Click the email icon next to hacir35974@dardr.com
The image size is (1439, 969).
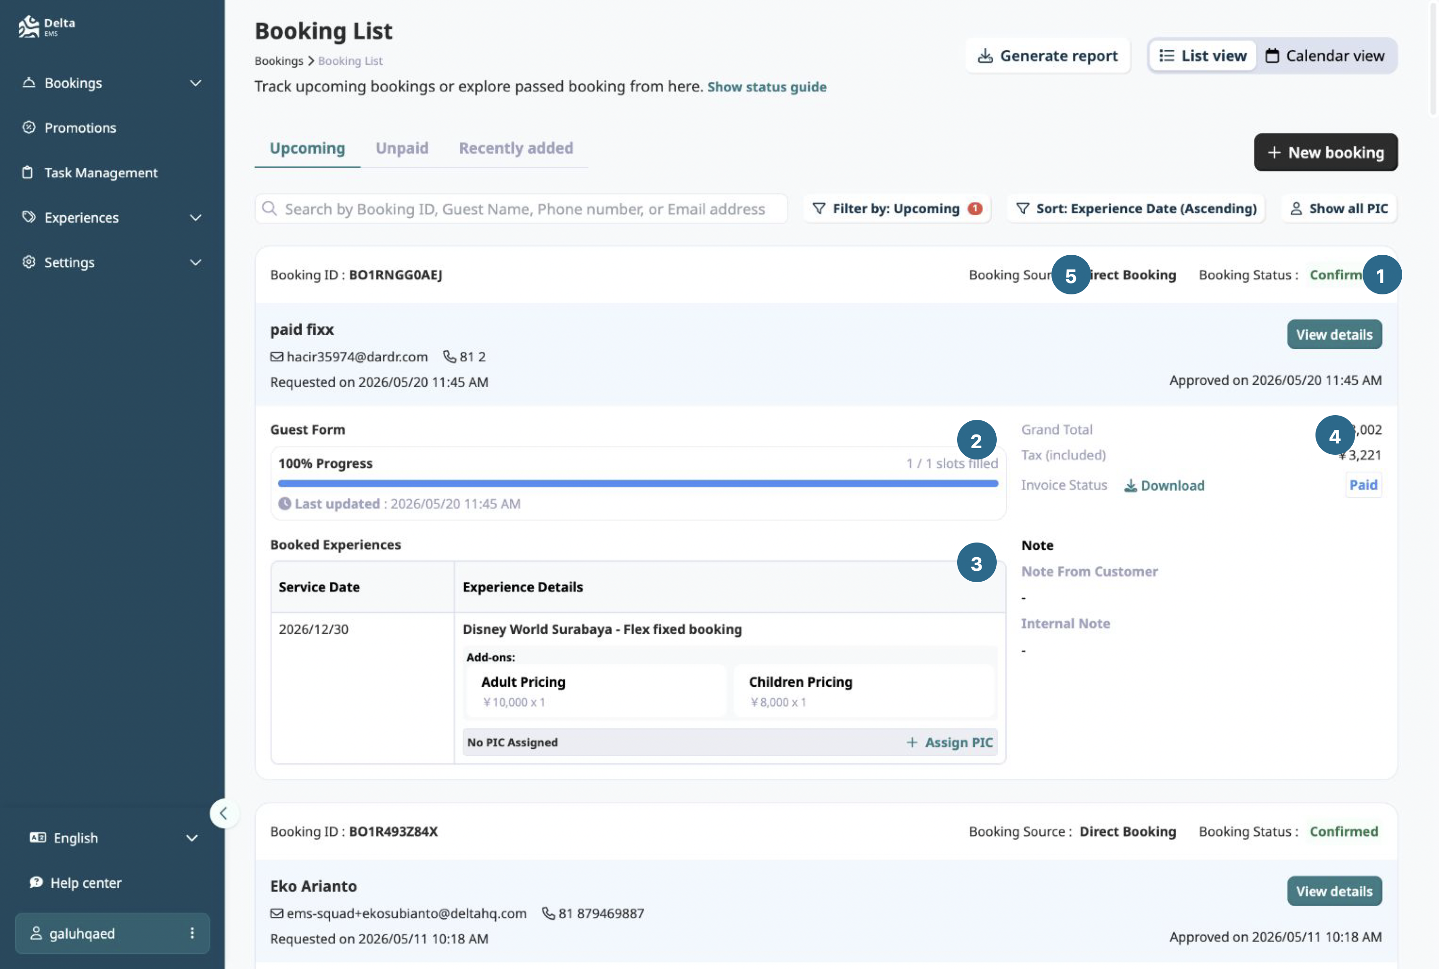[277, 357]
